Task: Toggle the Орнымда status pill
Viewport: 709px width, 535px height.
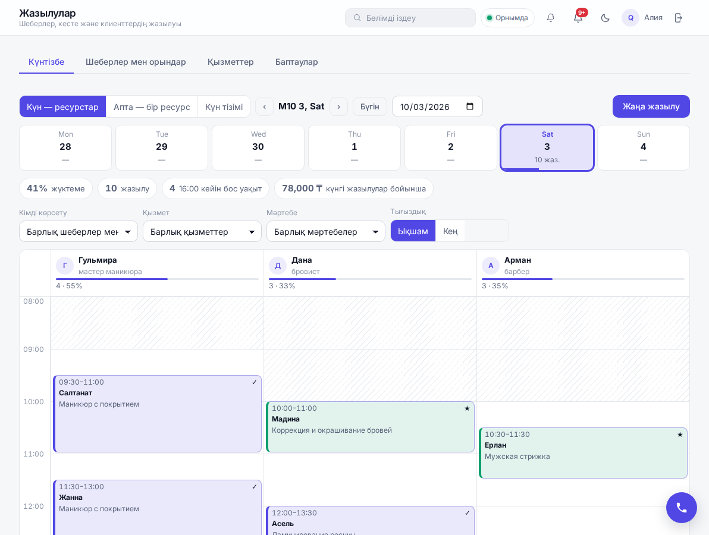Action: (507, 18)
